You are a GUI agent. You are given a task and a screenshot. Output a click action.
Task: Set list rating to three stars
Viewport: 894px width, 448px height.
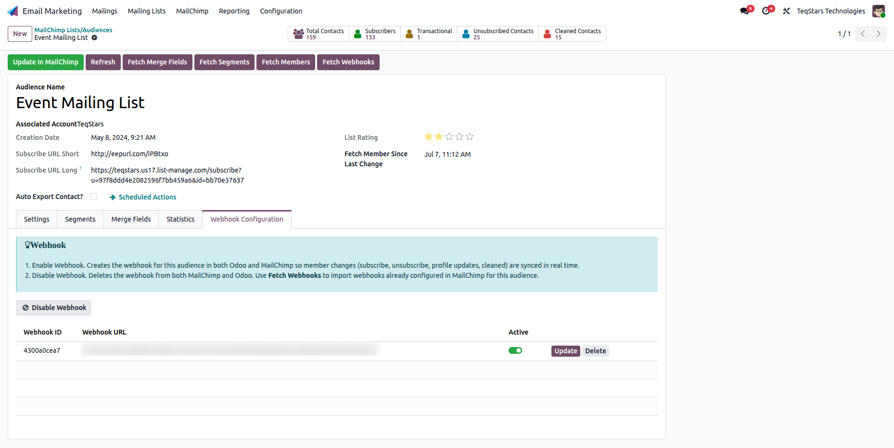click(x=449, y=137)
